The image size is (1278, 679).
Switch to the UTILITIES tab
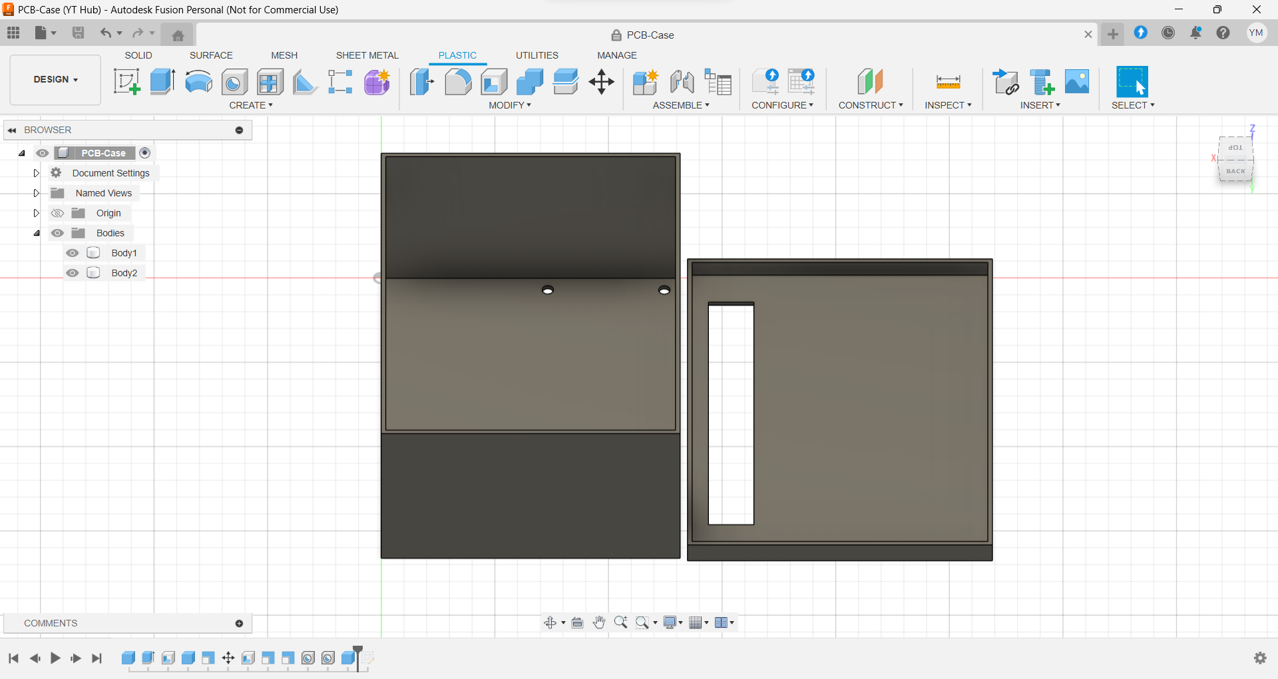coord(537,55)
